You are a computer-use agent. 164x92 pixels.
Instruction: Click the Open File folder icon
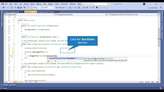point(15,8)
